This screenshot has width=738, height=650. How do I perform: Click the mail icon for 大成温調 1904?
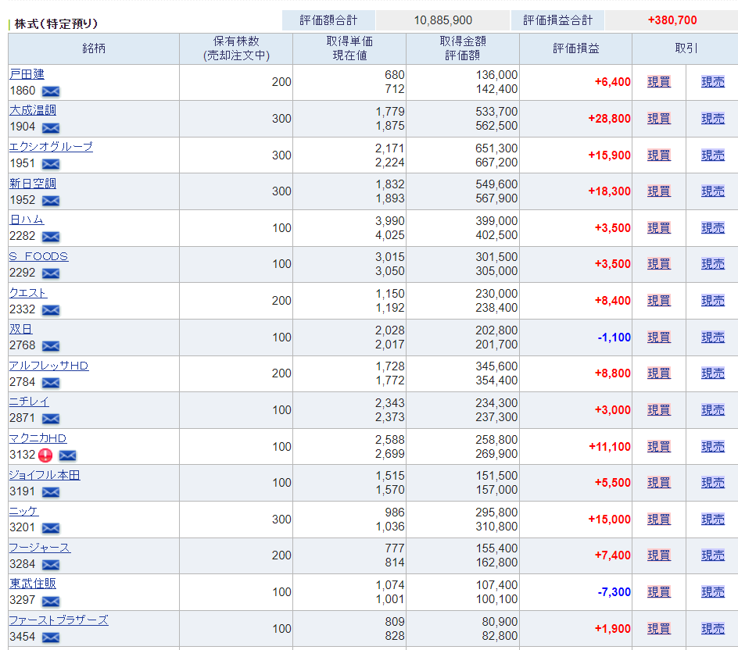point(51,128)
